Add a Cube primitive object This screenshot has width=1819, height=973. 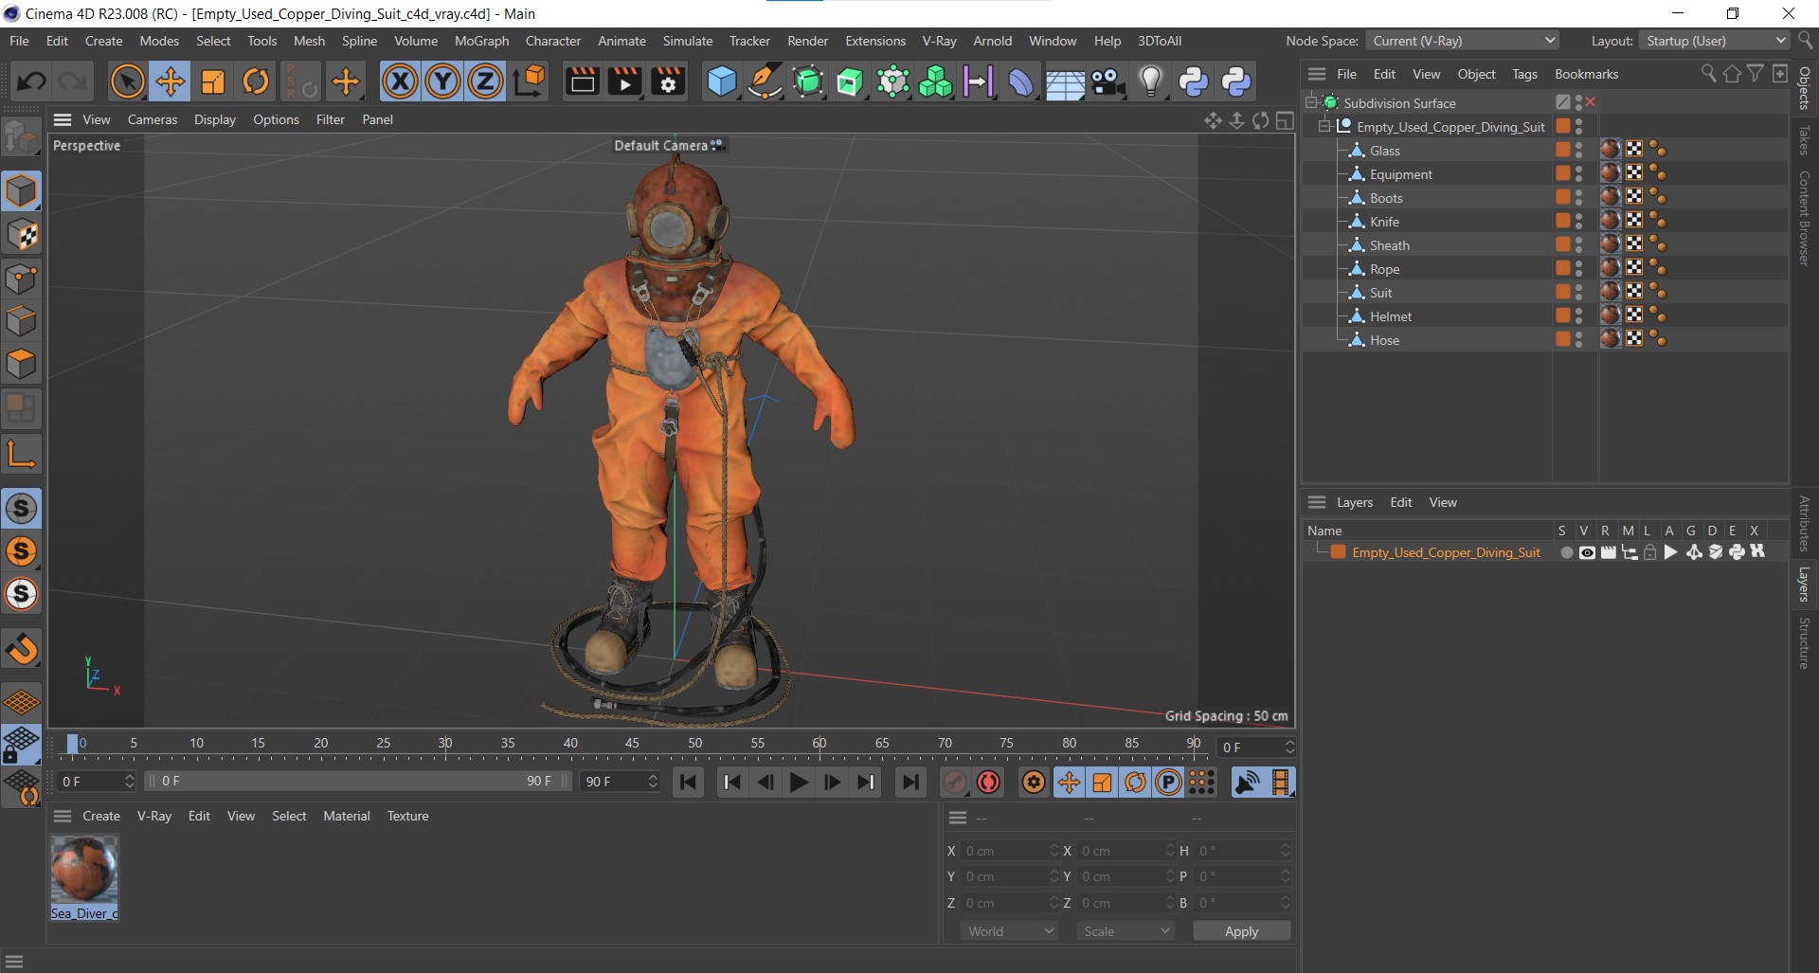tap(721, 82)
